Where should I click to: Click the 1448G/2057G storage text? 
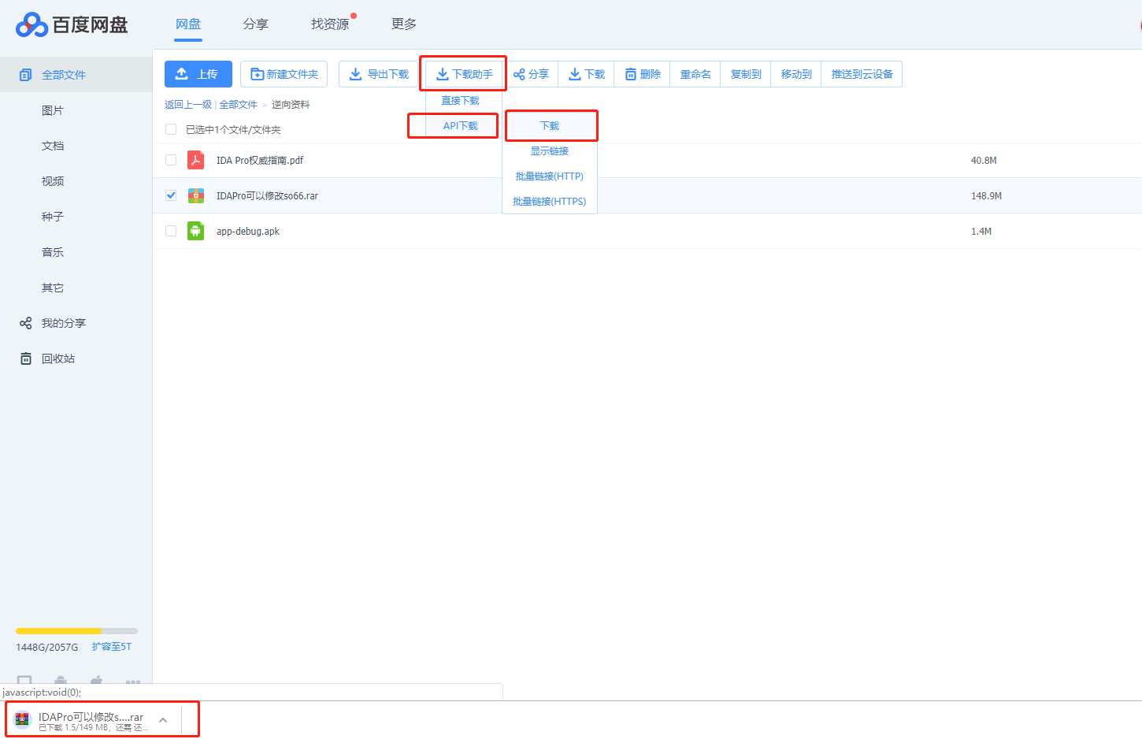point(47,648)
